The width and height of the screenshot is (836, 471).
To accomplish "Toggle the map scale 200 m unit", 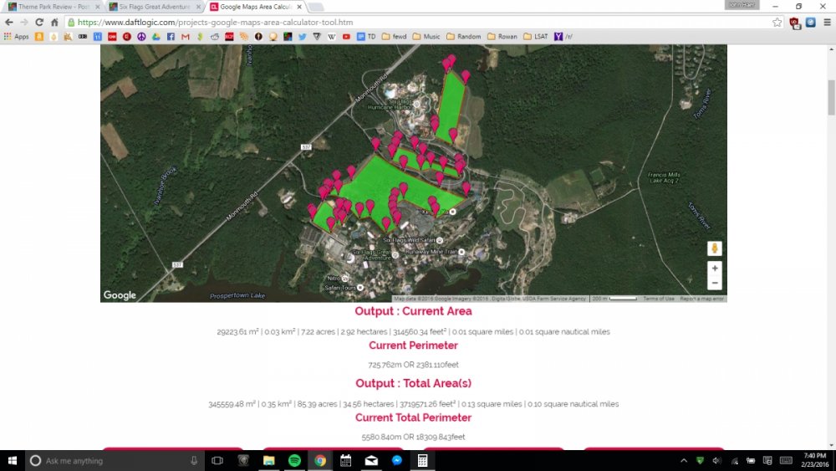I will [614, 299].
